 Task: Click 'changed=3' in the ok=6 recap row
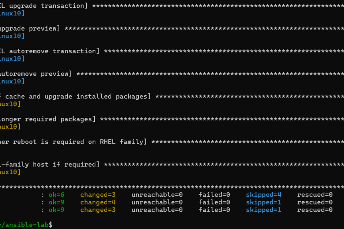tap(98, 195)
